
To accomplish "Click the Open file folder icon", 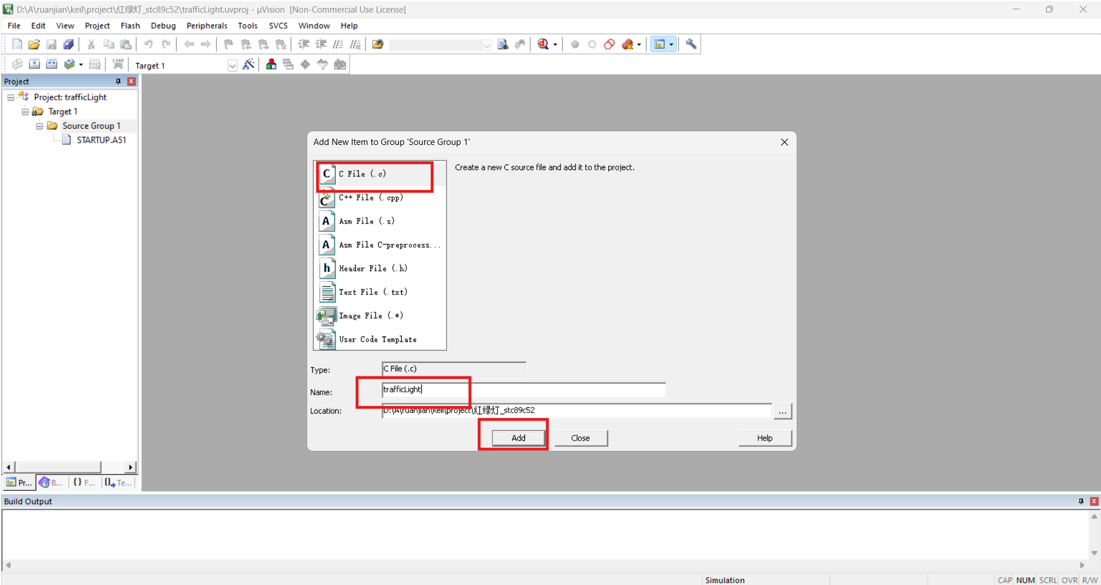I will (34, 44).
